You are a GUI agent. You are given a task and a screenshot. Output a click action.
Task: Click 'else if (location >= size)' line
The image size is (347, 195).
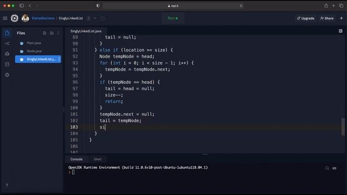[134, 50]
